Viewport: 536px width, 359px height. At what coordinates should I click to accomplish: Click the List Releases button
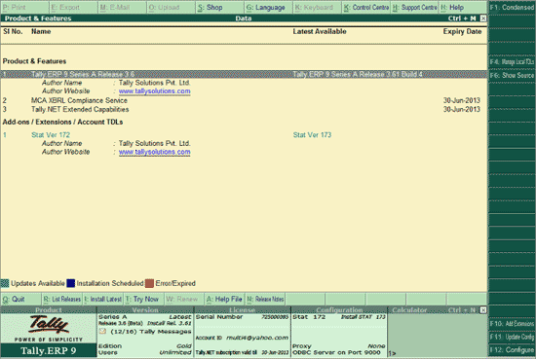(x=61, y=300)
